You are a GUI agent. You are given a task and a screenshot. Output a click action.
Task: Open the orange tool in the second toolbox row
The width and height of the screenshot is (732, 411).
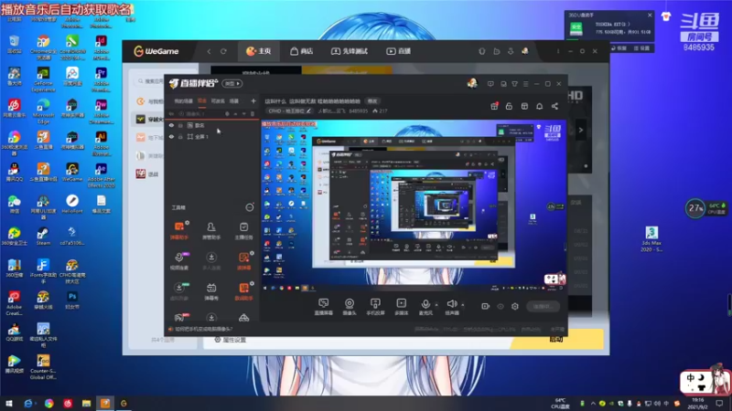coord(243,261)
